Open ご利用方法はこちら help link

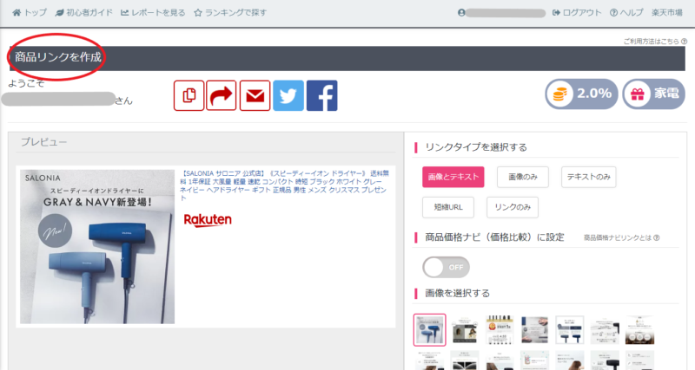click(655, 41)
